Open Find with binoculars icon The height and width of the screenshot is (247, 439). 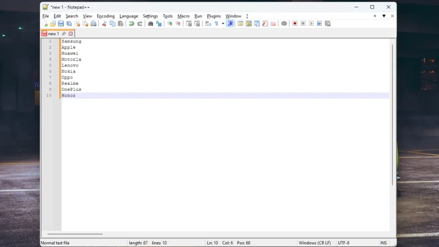(150, 24)
